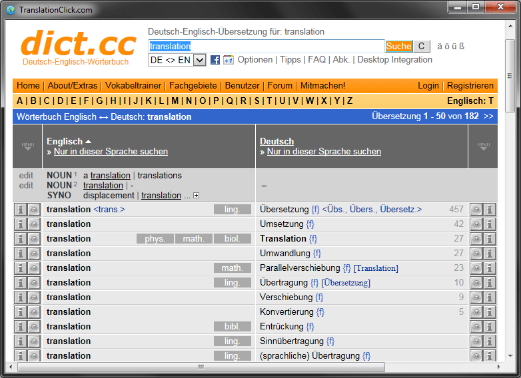Open the Vokabeltrainer menu item
This screenshot has width=521, height=378.
[x=133, y=86]
